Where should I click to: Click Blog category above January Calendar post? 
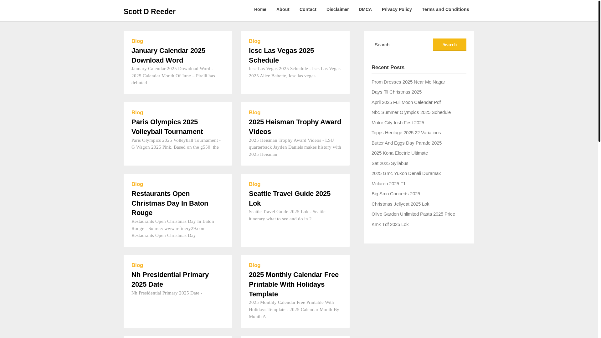point(137,41)
